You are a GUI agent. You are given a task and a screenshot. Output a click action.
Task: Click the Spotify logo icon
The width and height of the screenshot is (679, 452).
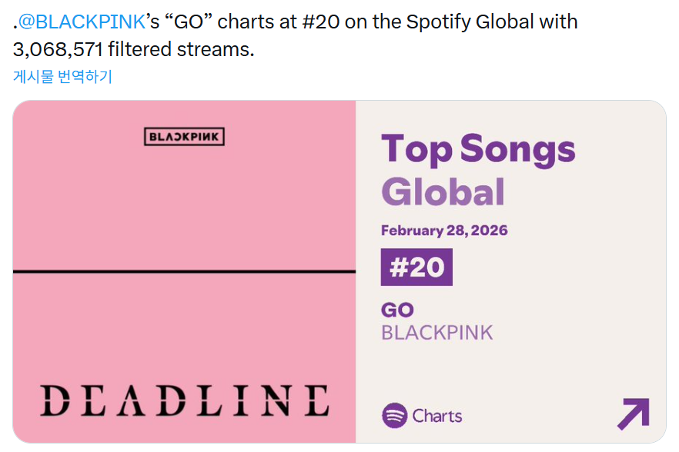coord(394,416)
